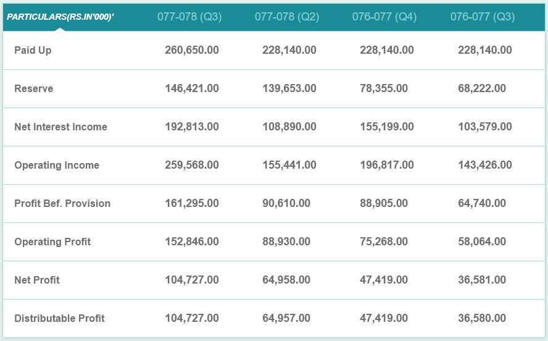Click the Net Profit row label
Screen dimensions: 548x341
[37, 280]
